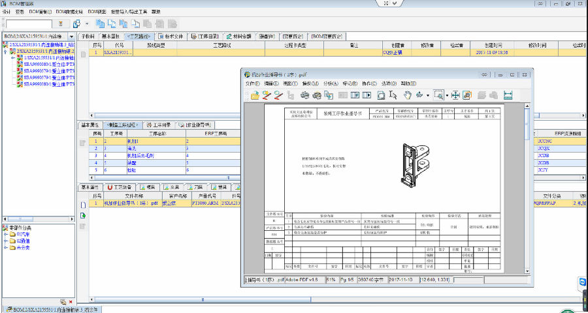588x313 pixels.
Task: Activate the zoom region magnifier tool
Action: pos(438,95)
